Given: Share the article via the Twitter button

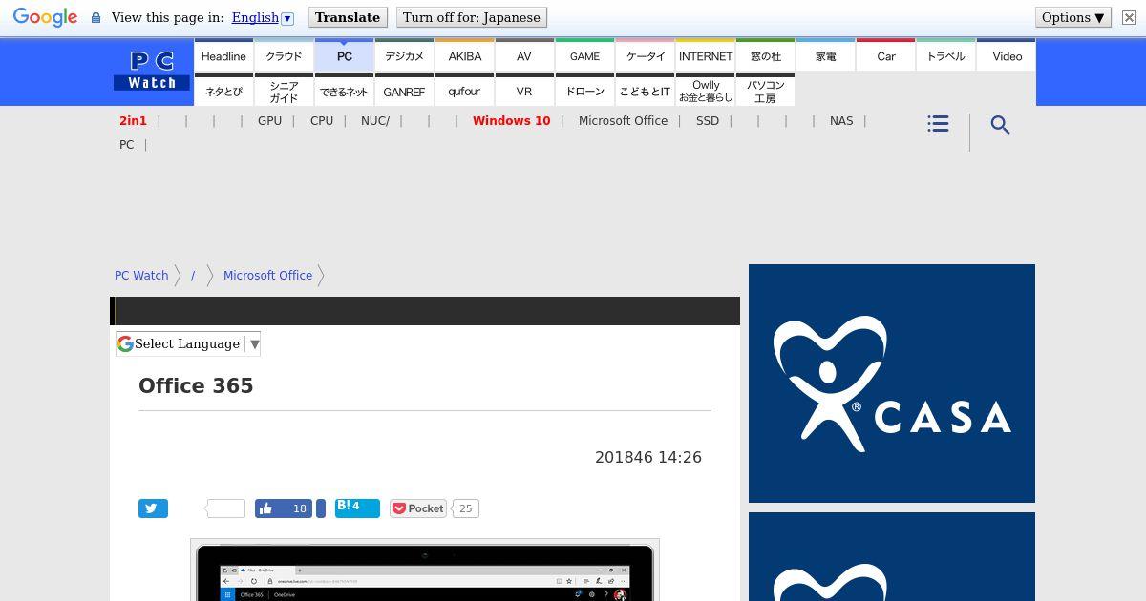Looking at the screenshot, I should (153, 508).
